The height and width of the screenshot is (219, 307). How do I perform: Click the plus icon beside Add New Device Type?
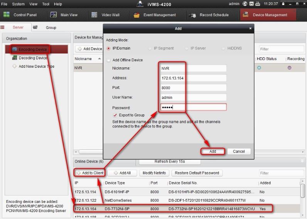point(14,66)
